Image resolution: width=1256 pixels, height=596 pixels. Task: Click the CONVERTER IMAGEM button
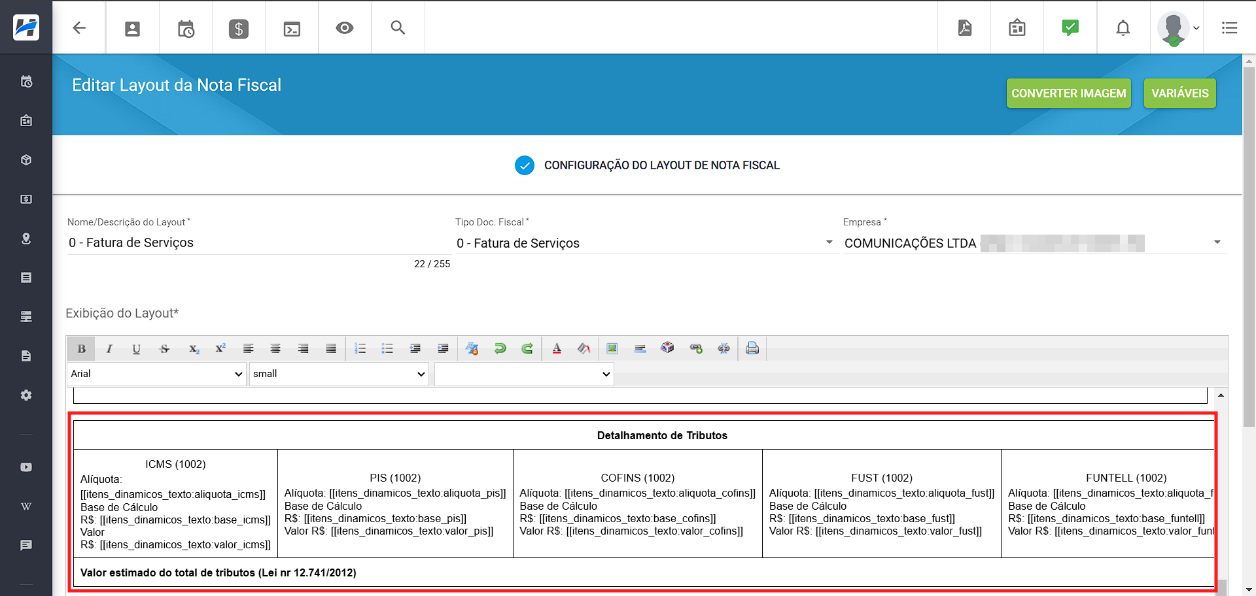1068,93
